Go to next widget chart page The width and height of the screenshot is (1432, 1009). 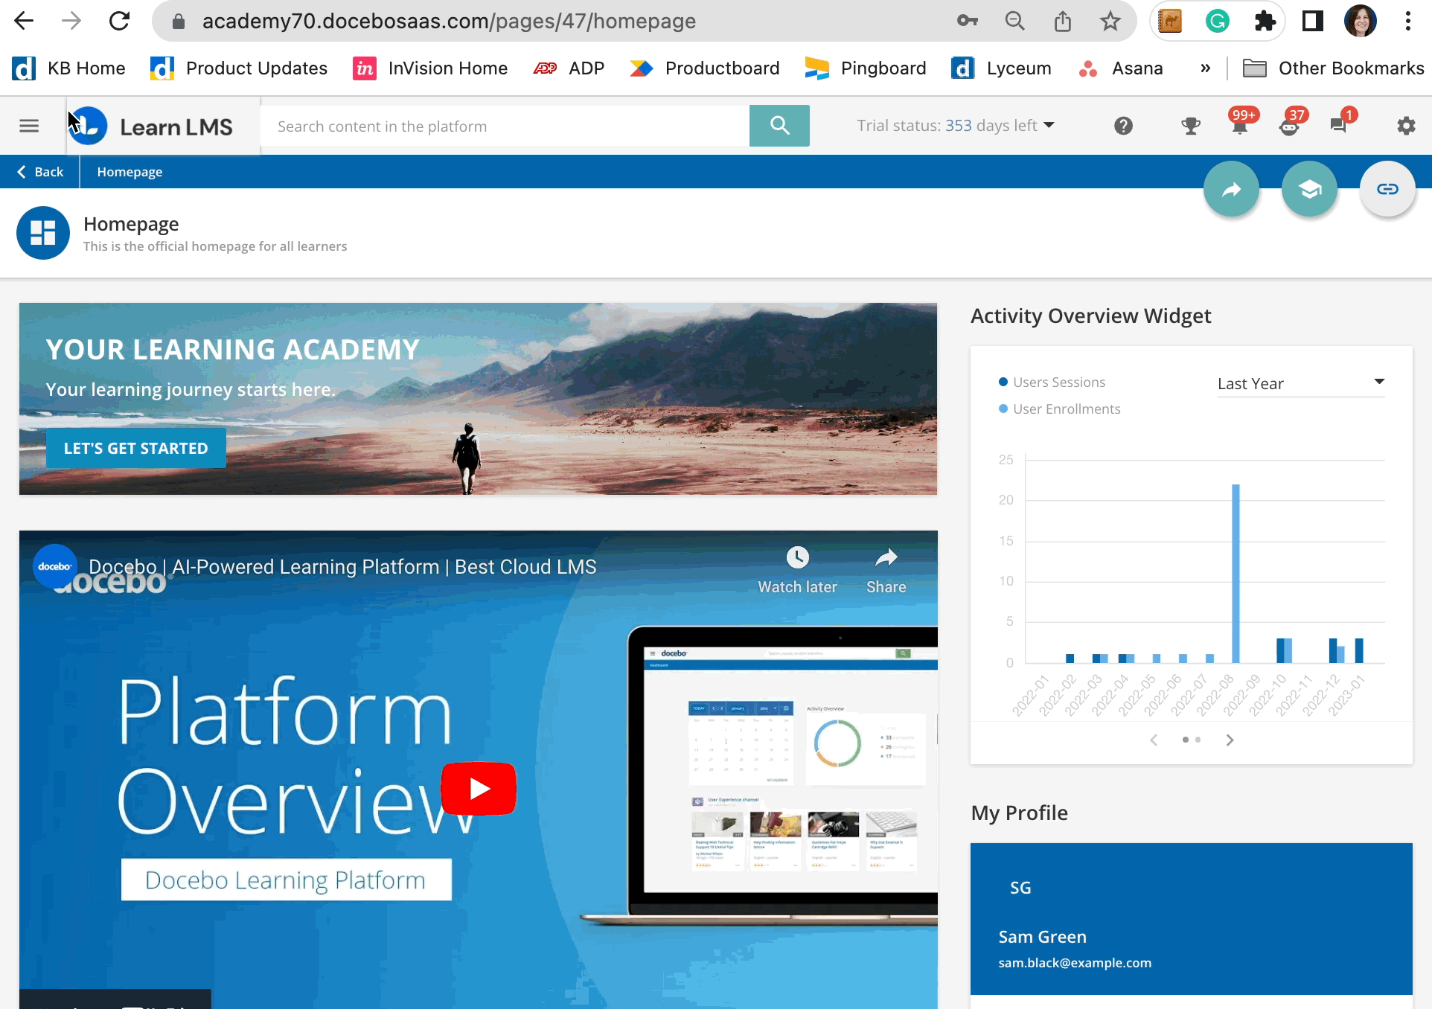click(x=1230, y=740)
